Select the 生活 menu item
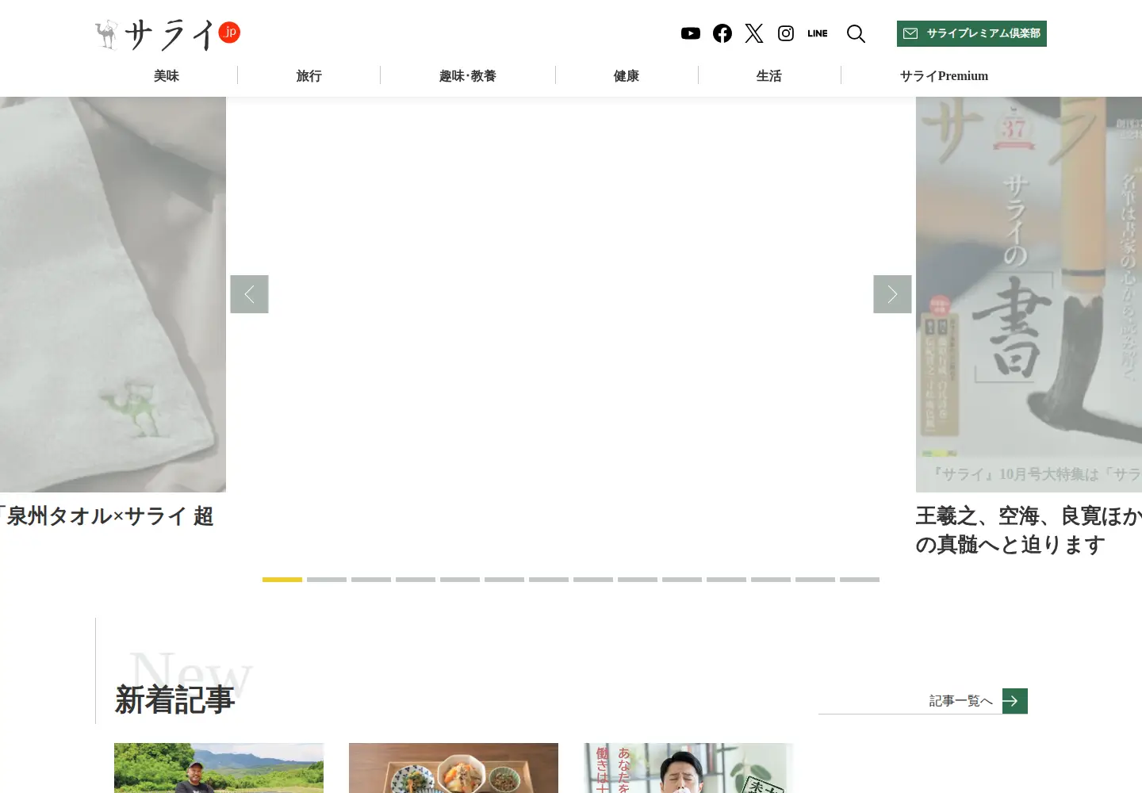This screenshot has width=1142, height=793. pos(769,76)
